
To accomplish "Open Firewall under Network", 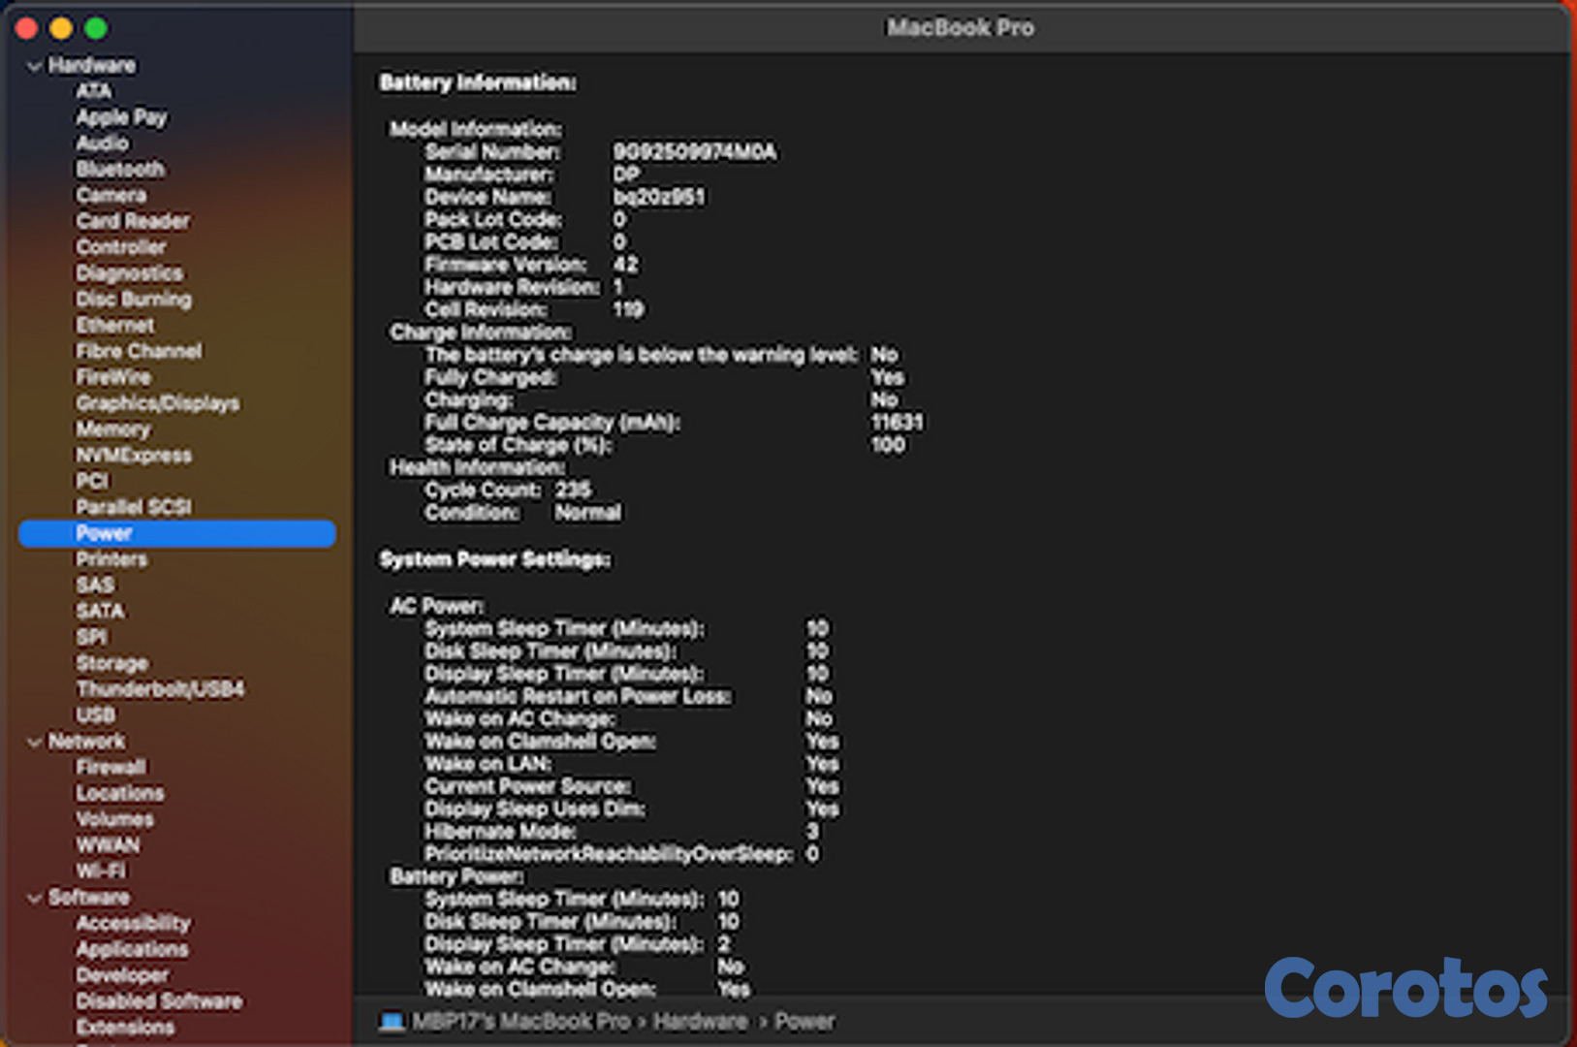I will [x=110, y=767].
